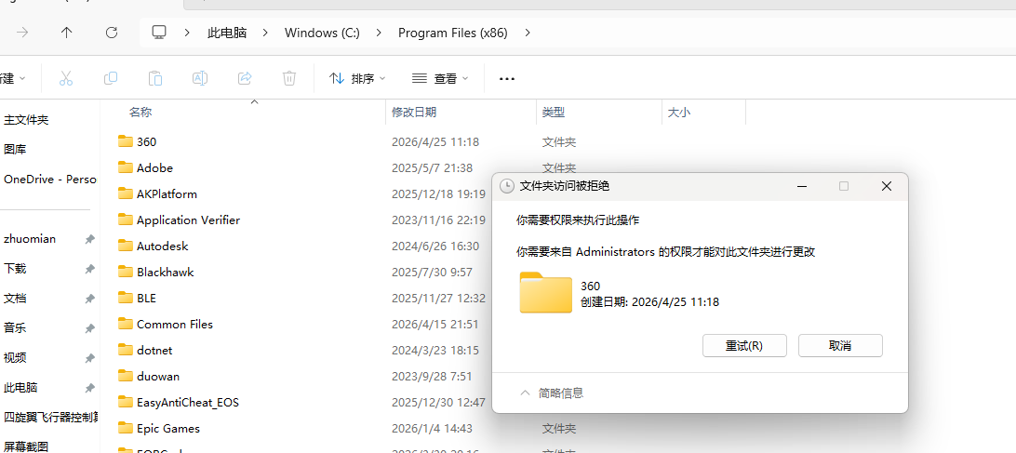Screen dimensions: 1016x453
Task: Click the forward navigation arrow
Action: pos(22,33)
